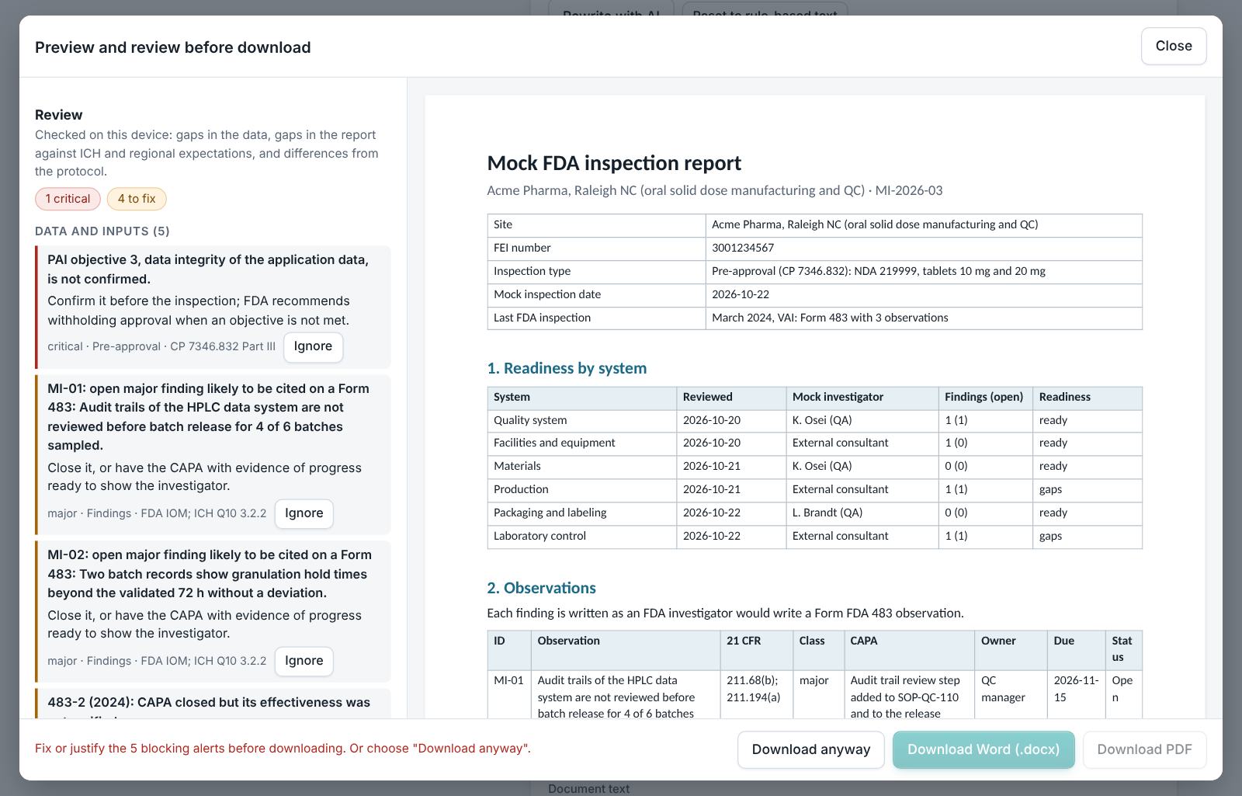Click the 'Mock FDA inspection report' title
Screen dimensions: 1242x796
[x=614, y=163]
